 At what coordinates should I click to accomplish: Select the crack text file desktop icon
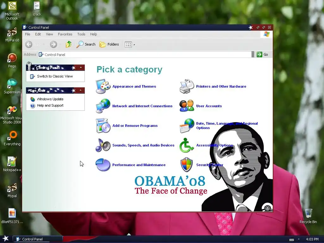coord(37,9)
